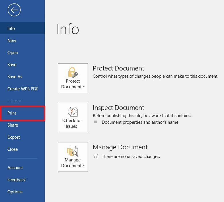Screen dimensions: 224x202
Task: Expand the Protect Document dropdown arrow
Action: (83, 87)
